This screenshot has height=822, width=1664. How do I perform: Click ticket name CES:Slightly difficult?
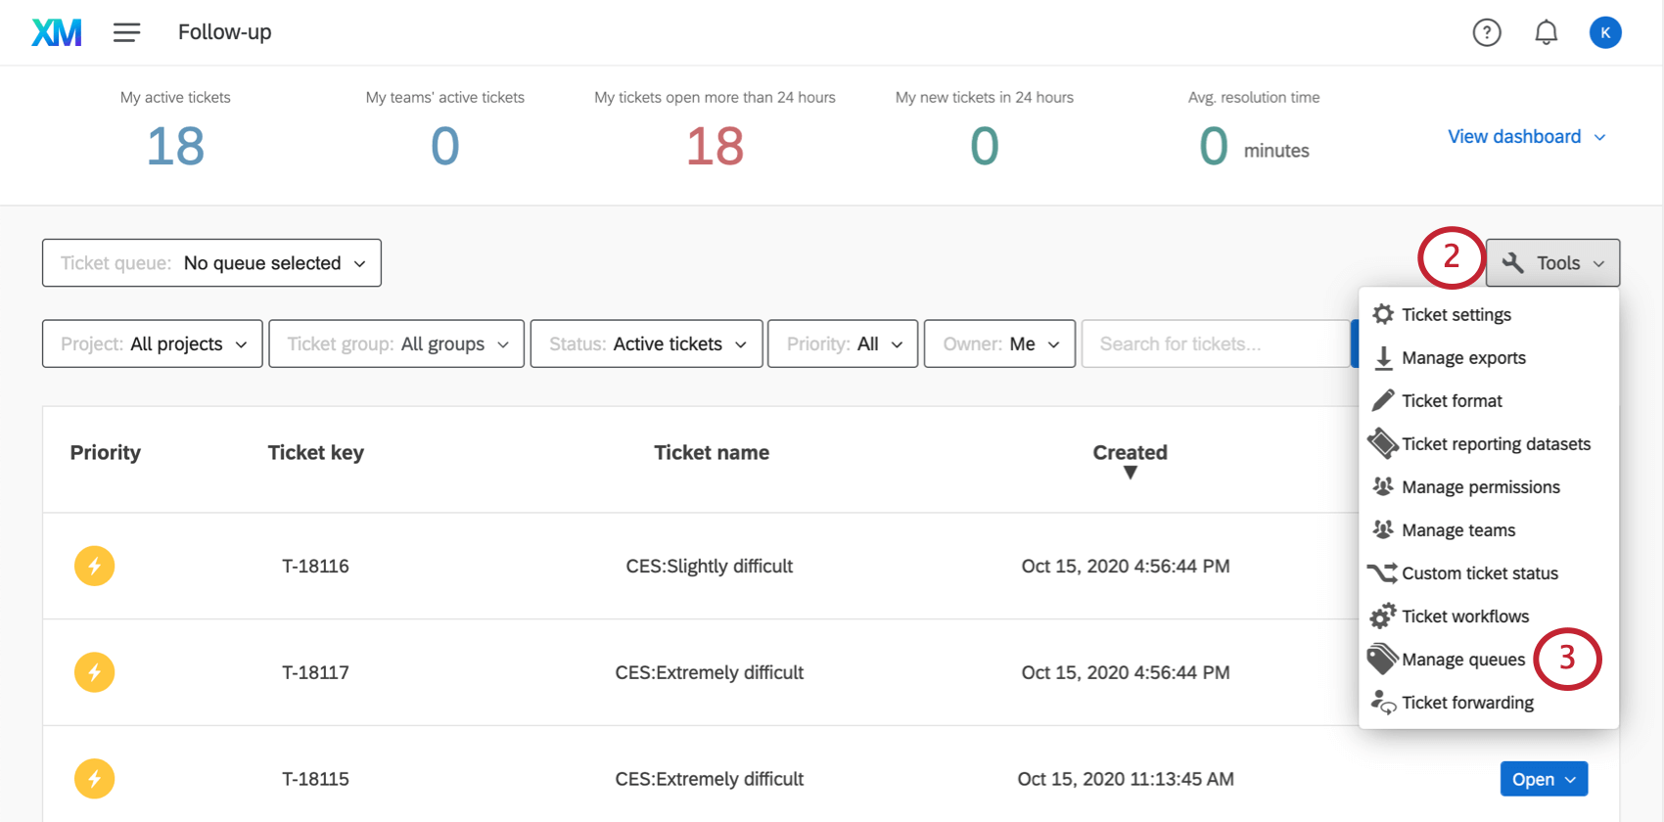tap(710, 566)
